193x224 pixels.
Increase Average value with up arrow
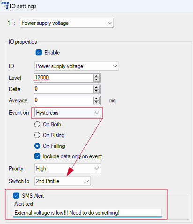(96, 99)
